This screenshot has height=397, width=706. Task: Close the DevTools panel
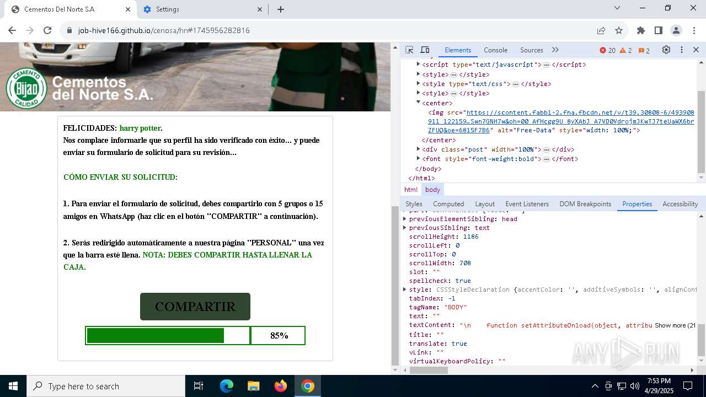pyautogui.click(x=696, y=50)
